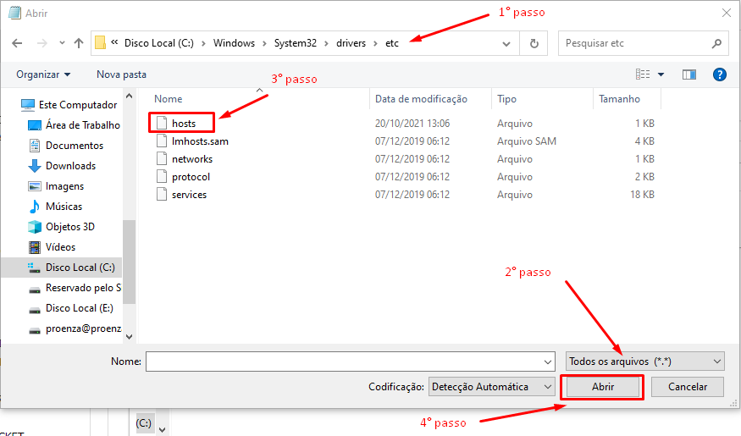
Task: Click the protocol file icon
Action: tap(162, 176)
